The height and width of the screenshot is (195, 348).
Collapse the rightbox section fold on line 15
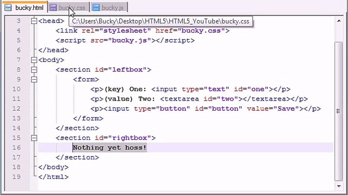pos(34,138)
